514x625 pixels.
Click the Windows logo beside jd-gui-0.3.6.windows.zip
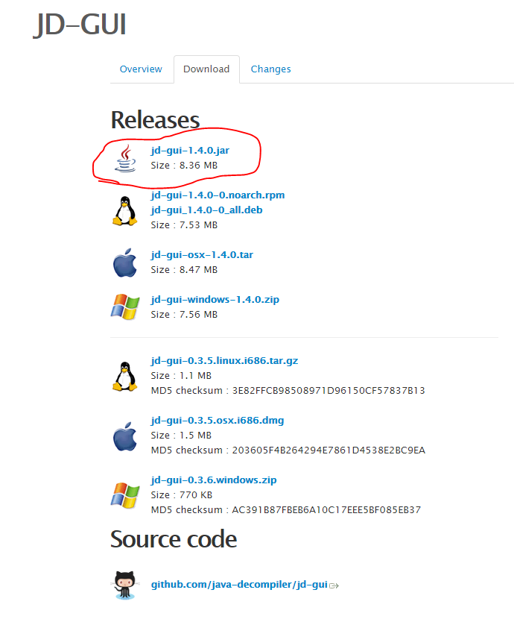(125, 495)
